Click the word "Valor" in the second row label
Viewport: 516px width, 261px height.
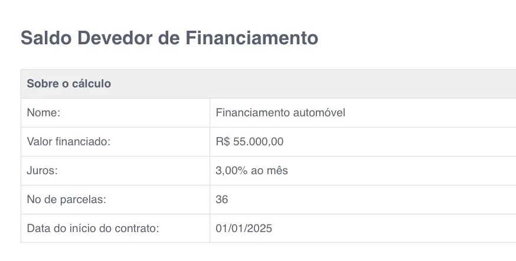40,142
